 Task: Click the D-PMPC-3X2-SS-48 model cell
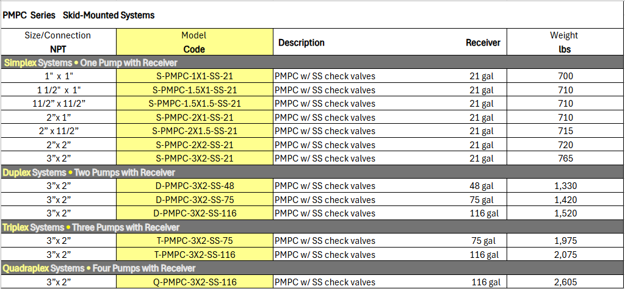tap(195, 186)
